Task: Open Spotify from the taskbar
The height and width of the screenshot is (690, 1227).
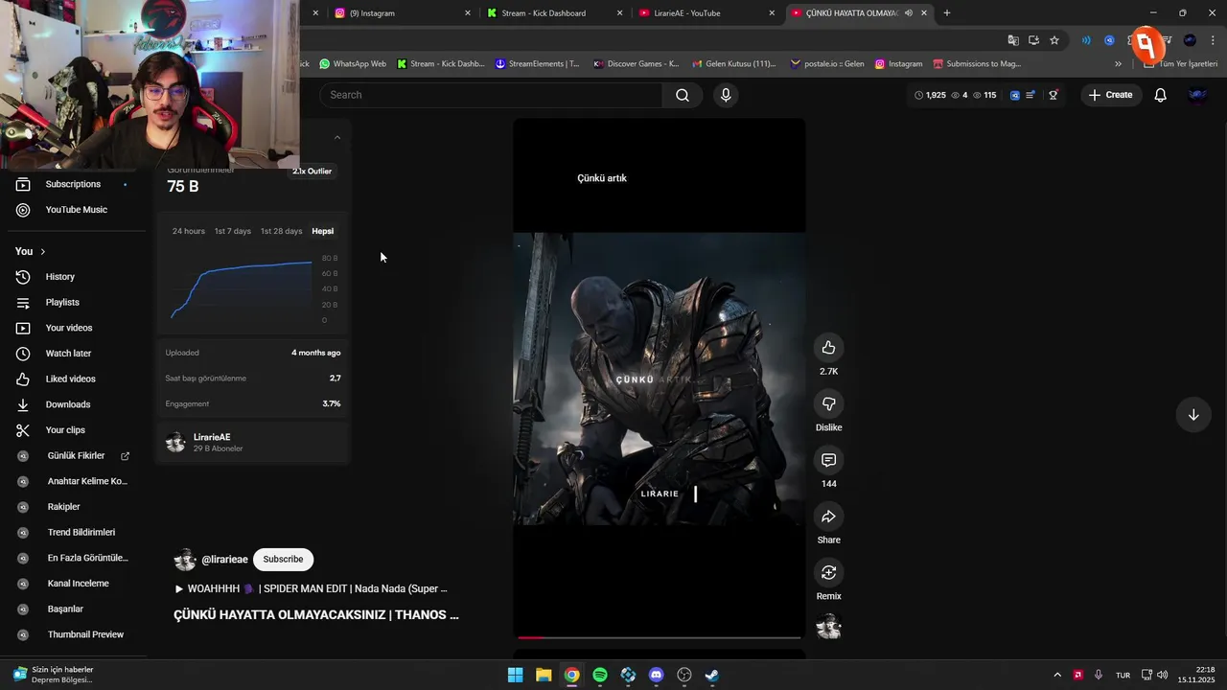Action: point(600,675)
